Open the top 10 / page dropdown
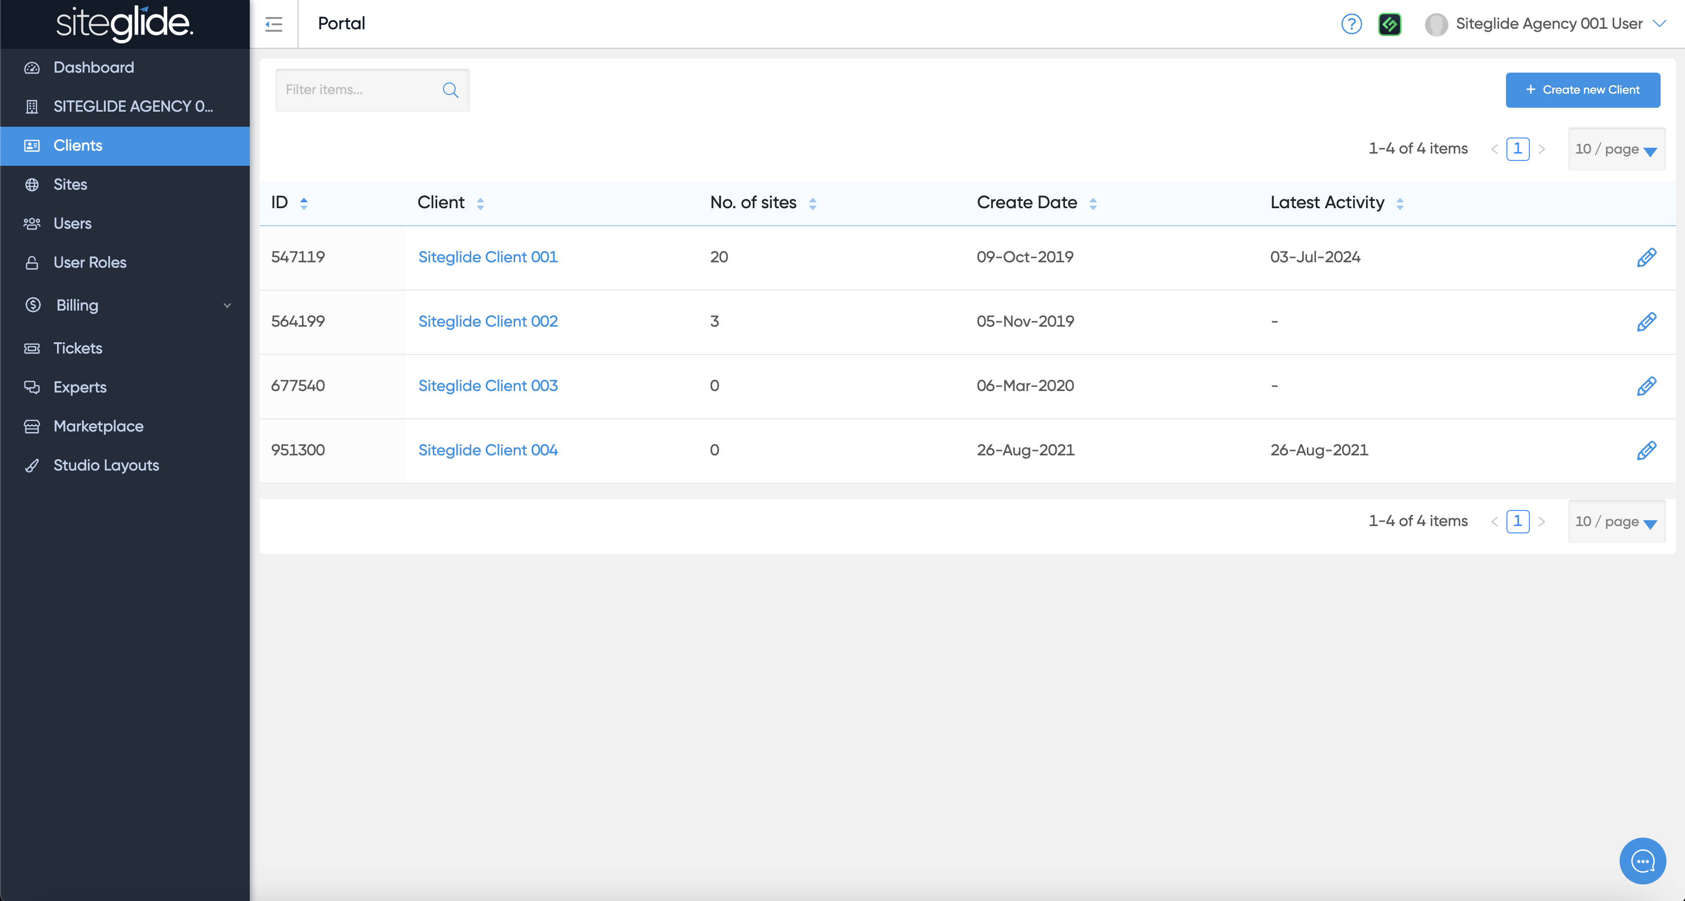This screenshot has width=1685, height=901. pos(1616,149)
